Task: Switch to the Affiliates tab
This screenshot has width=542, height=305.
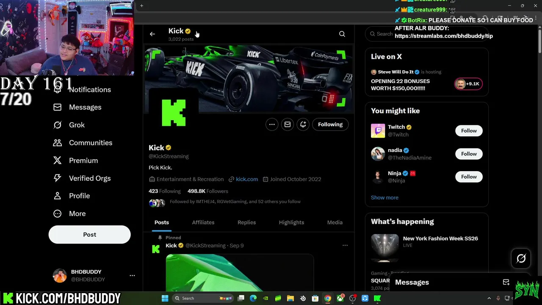Action: pos(203,222)
